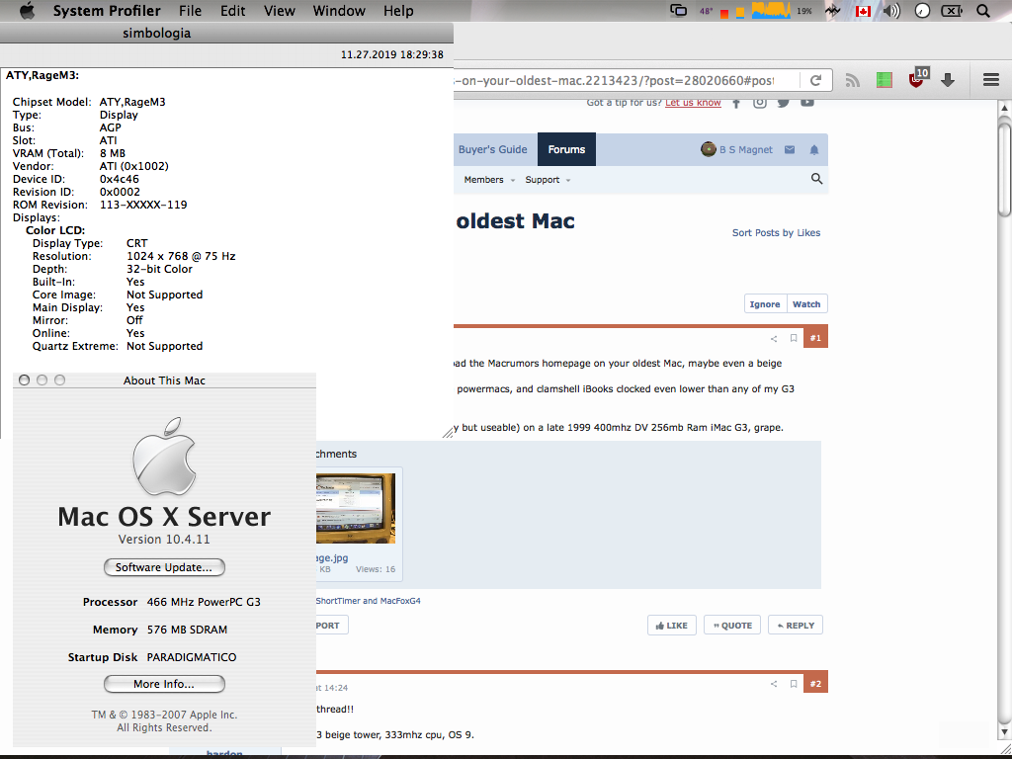Screen dimensions: 1012x759
Task: Click the '466 MHz PowerPC G3' processor text
Action: (204, 602)
